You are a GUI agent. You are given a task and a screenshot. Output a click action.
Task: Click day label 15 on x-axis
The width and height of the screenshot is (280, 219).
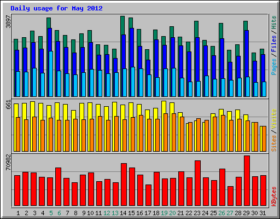point(131,213)
